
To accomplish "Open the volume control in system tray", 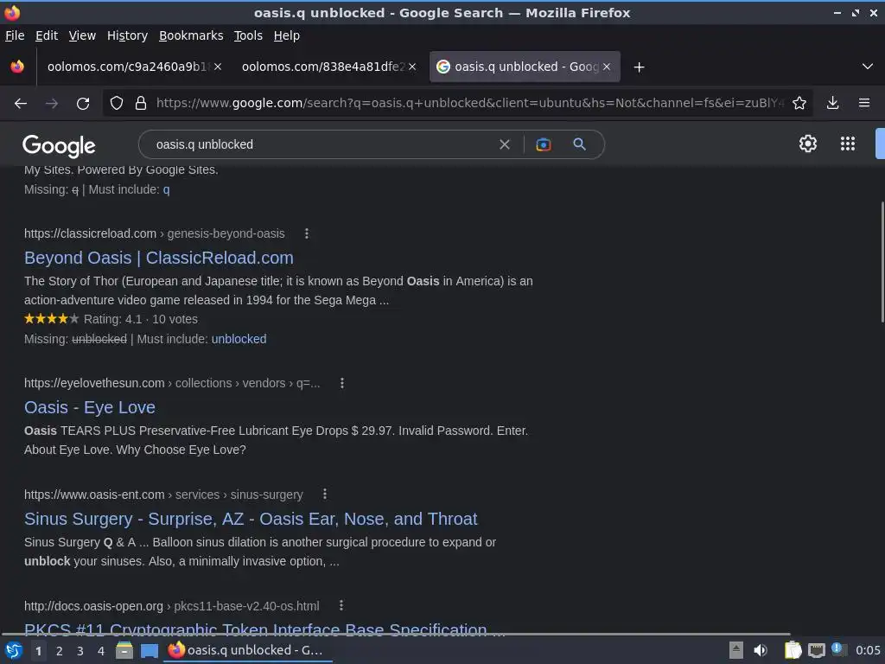I will (761, 650).
